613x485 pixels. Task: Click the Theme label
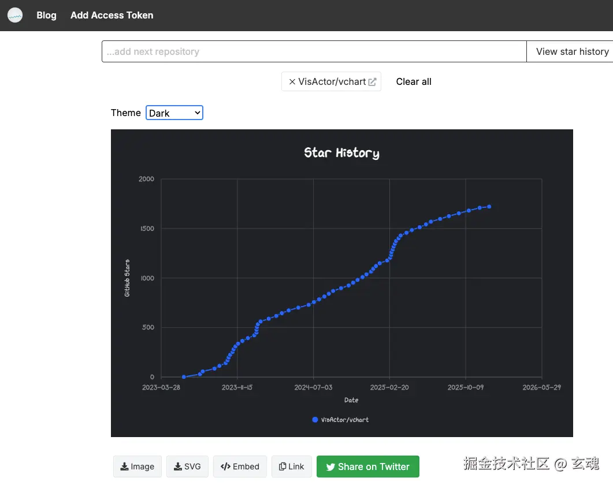[x=125, y=113]
